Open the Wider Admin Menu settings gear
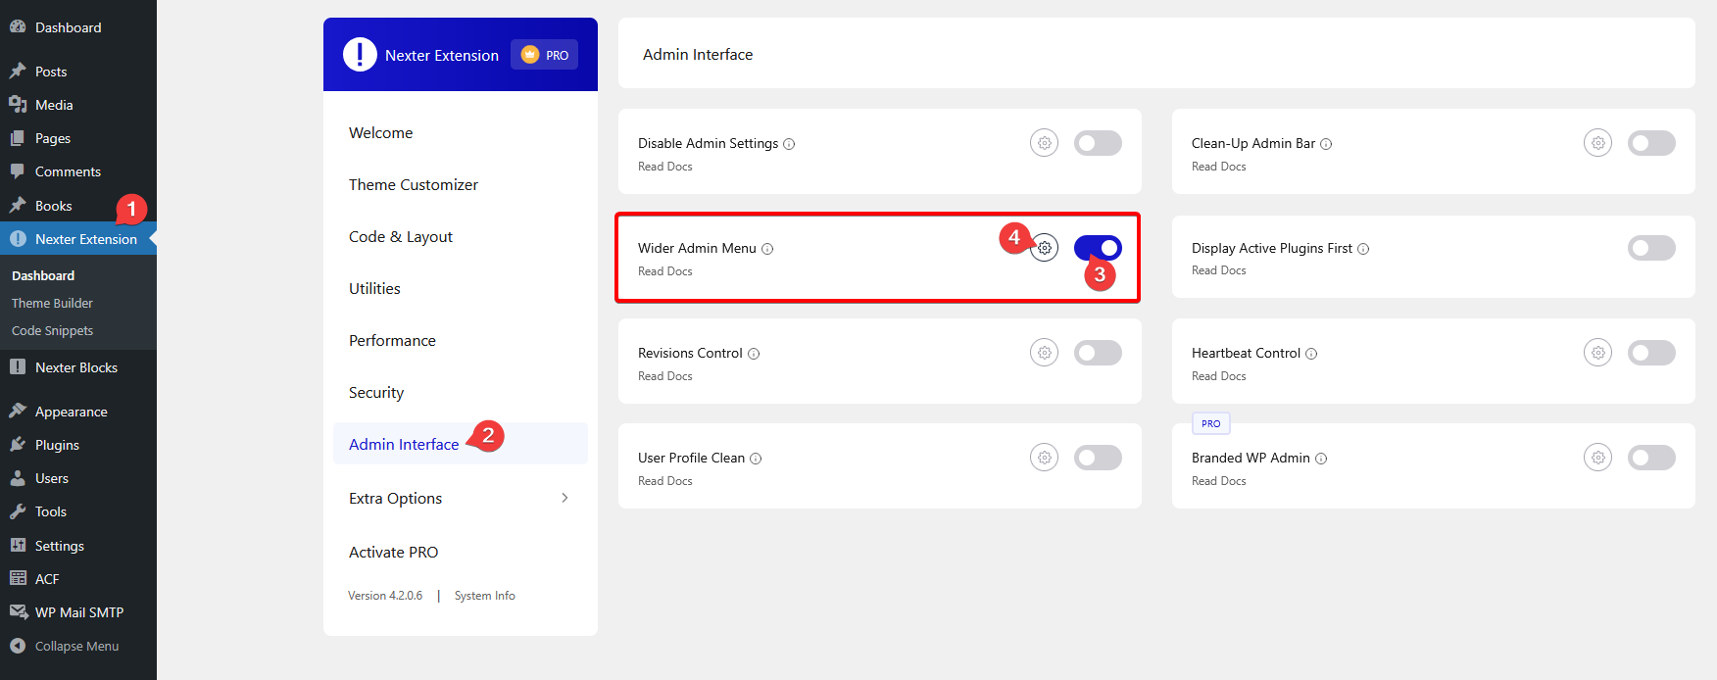 point(1044,248)
